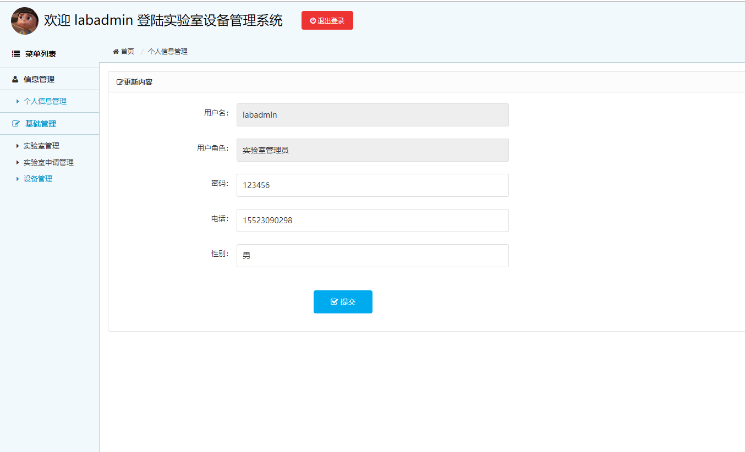Expand the 设备管理 sidebar arrow

tap(18, 178)
